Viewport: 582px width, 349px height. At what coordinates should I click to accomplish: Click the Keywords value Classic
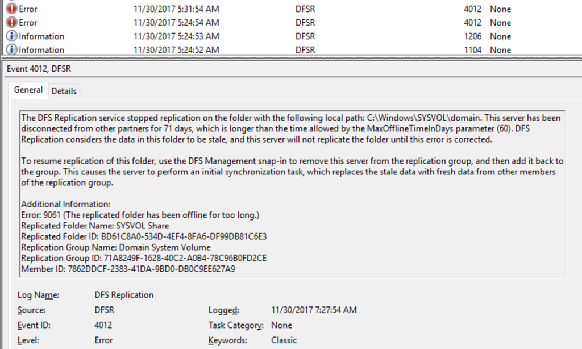pyautogui.click(x=284, y=340)
